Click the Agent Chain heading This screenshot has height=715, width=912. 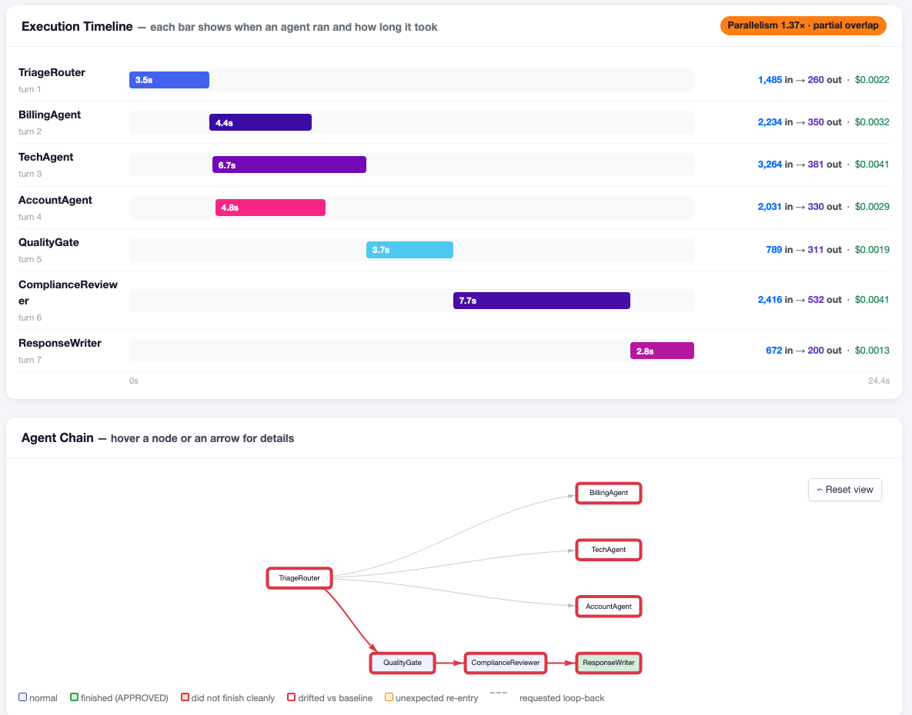(x=57, y=438)
